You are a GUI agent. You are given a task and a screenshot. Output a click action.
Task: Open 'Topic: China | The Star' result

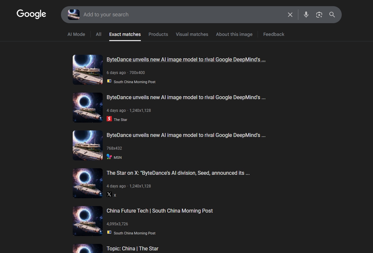pos(132,248)
